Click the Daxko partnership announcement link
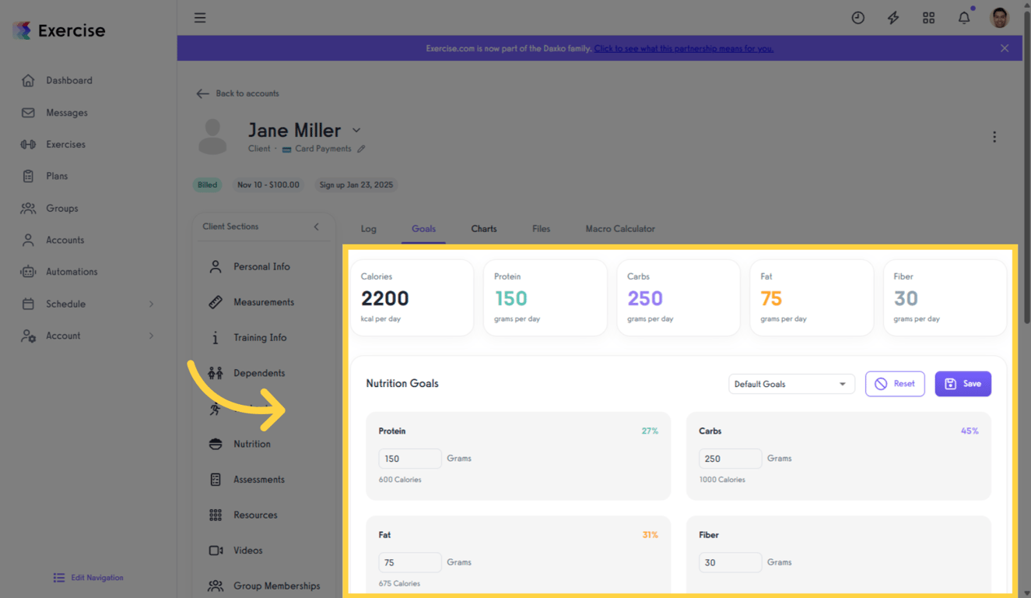The width and height of the screenshot is (1031, 598). (x=684, y=47)
